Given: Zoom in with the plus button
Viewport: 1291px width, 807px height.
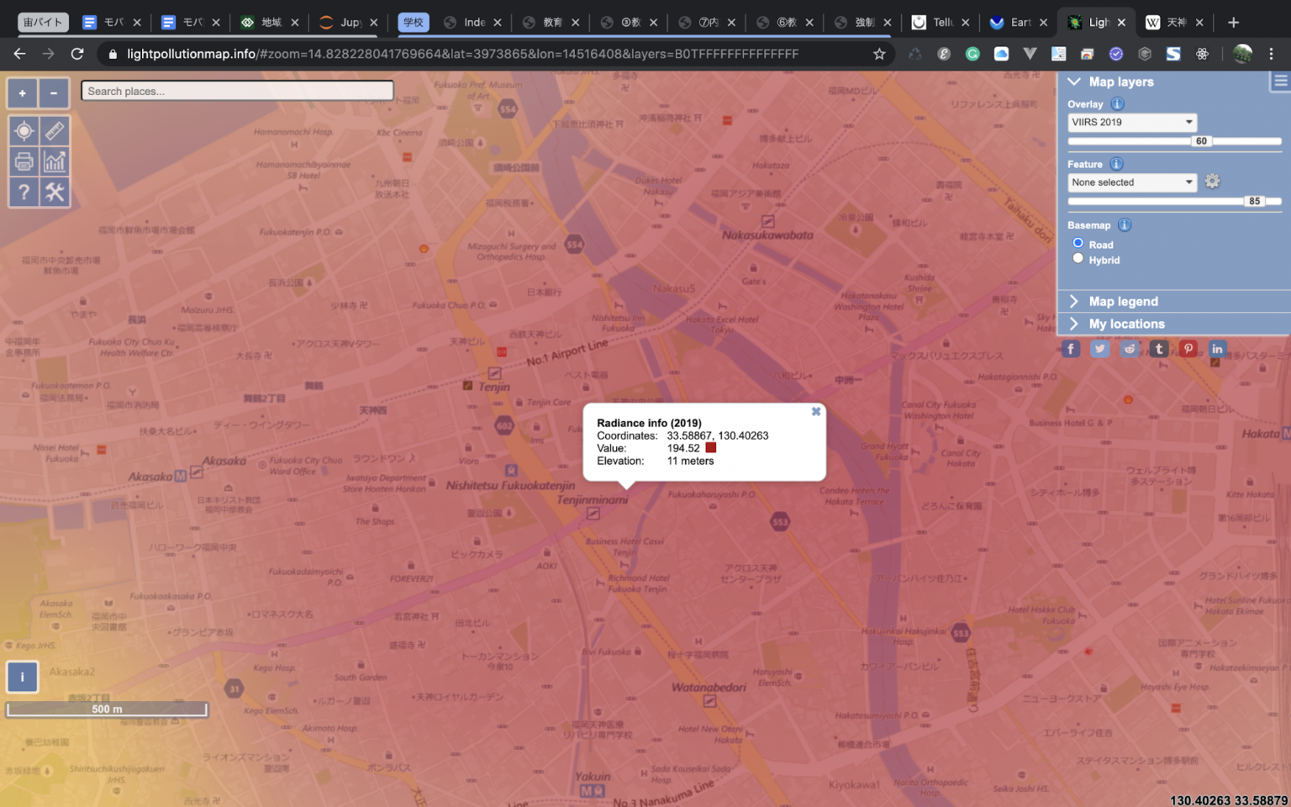Looking at the screenshot, I should point(23,93).
